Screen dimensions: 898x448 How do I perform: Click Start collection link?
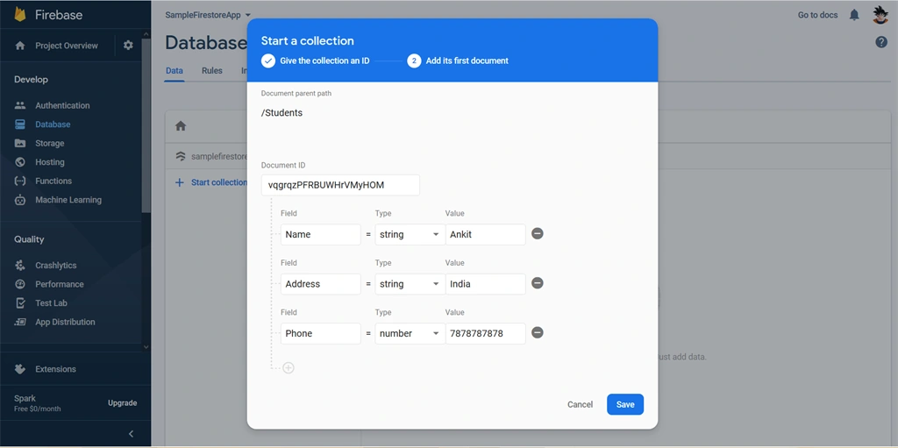[218, 182]
